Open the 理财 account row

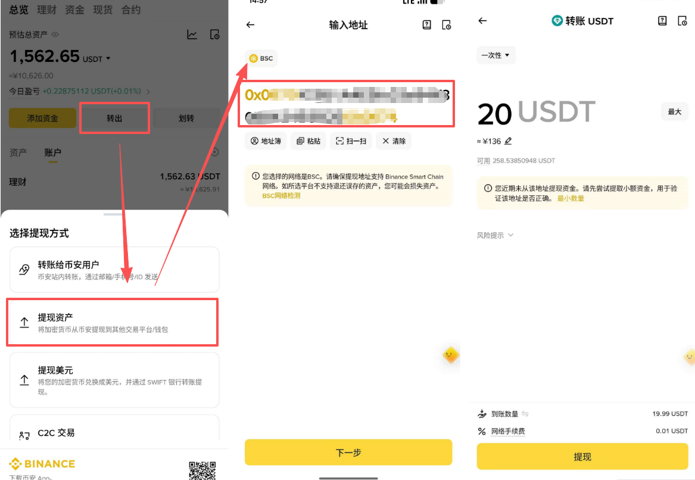pyautogui.click(x=114, y=182)
